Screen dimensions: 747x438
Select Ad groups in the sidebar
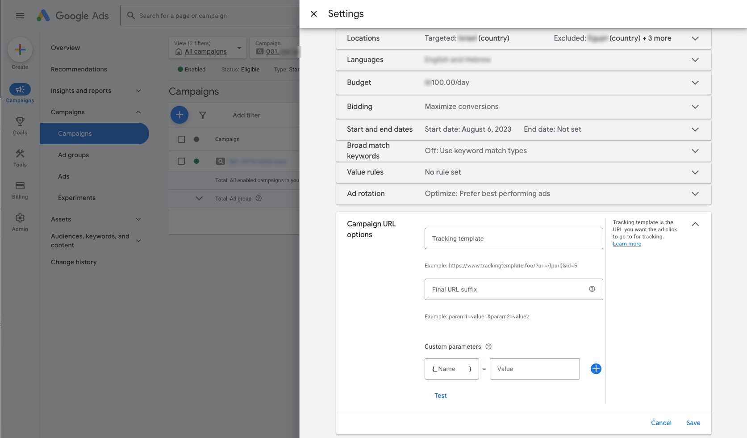point(74,155)
